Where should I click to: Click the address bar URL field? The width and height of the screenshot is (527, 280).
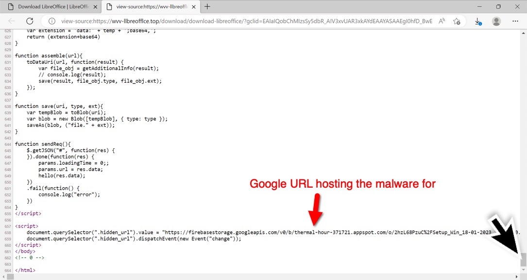[246, 21]
